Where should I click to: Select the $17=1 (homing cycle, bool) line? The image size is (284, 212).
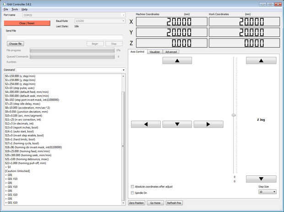click(22, 143)
